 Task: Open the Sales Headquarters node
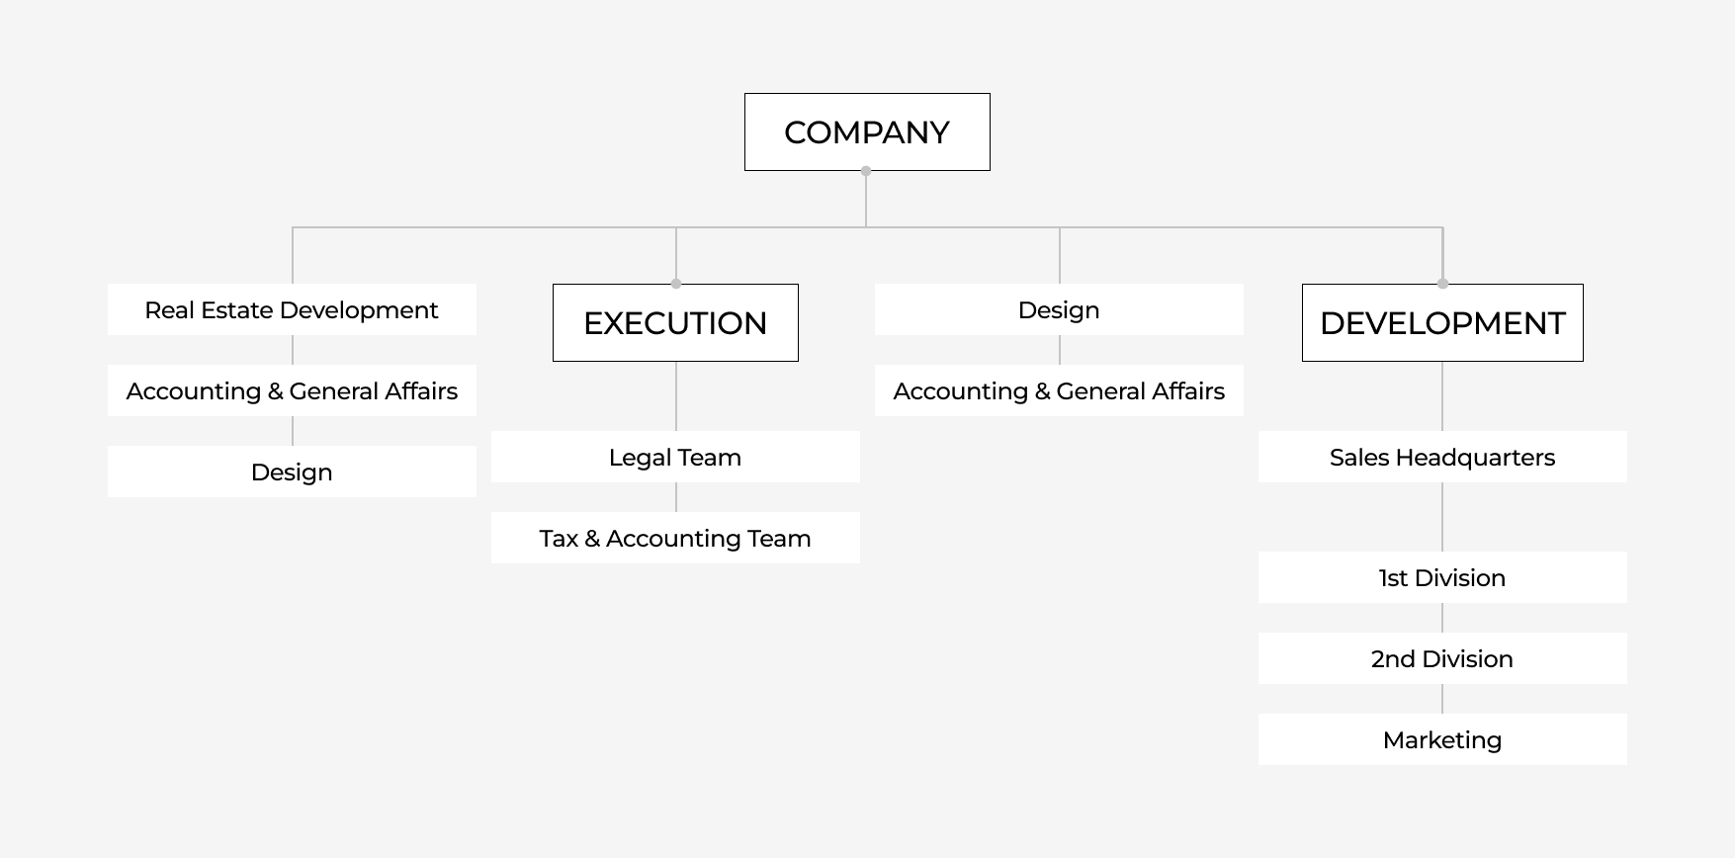click(1442, 458)
